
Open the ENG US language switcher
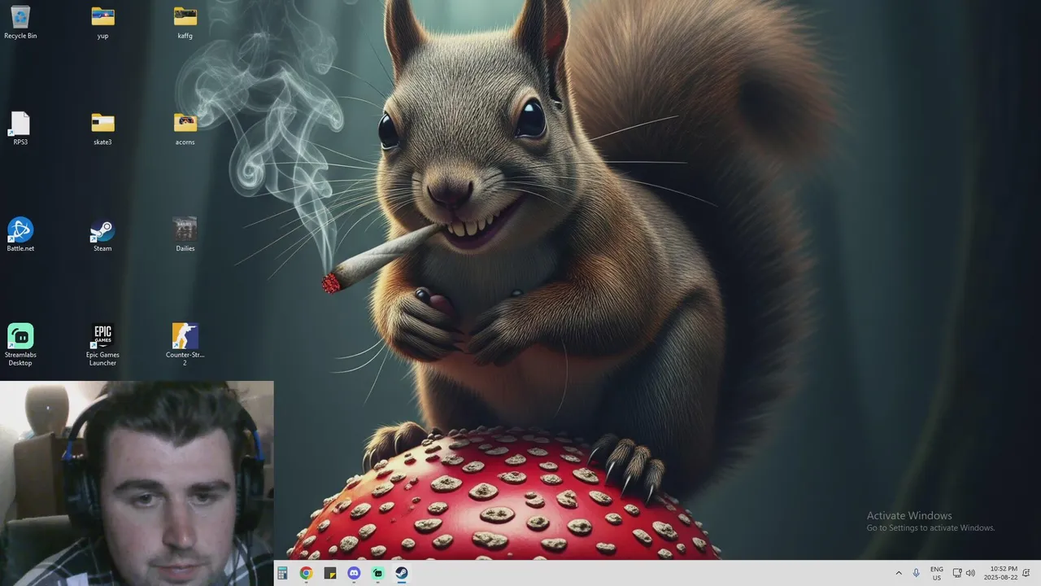tap(937, 573)
